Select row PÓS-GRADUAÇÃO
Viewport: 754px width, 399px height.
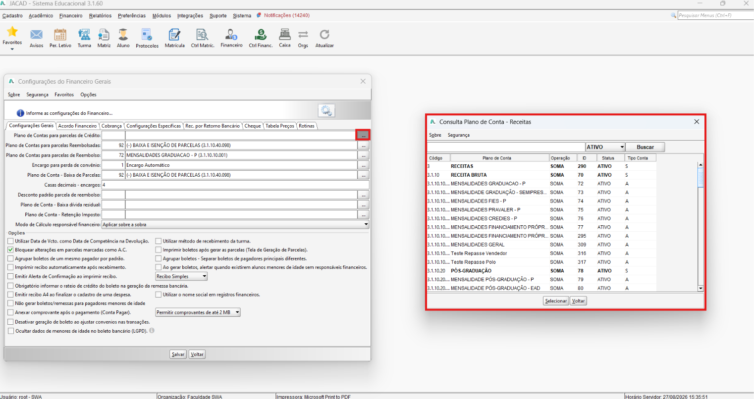point(541,271)
